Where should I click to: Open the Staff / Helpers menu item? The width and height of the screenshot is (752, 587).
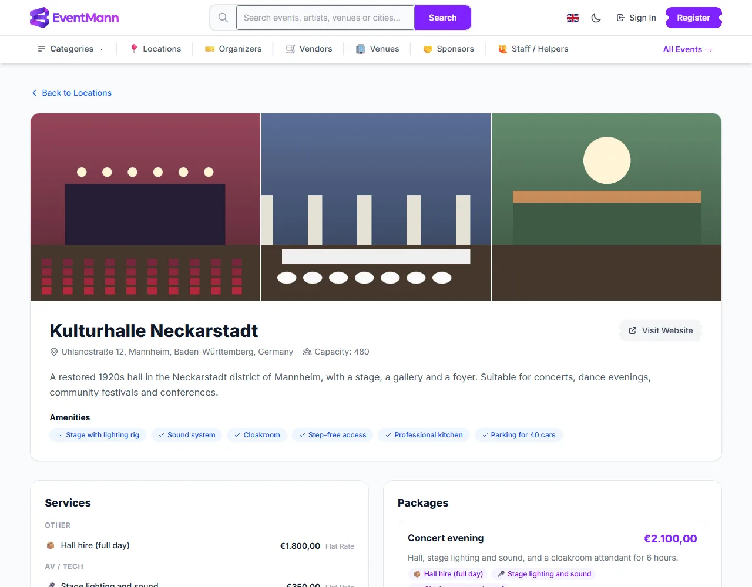pyautogui.click(x=533, y=49)
